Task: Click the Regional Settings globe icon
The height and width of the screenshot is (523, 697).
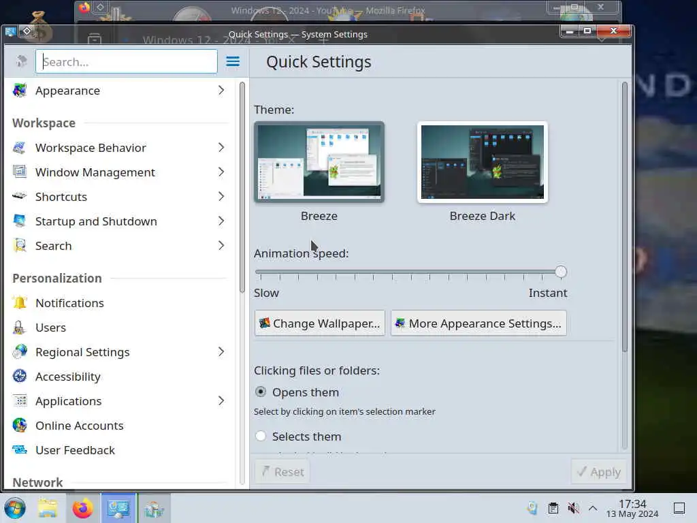Action: [20, 352]
